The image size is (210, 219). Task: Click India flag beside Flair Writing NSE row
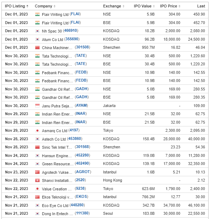(x=37, y=14)
